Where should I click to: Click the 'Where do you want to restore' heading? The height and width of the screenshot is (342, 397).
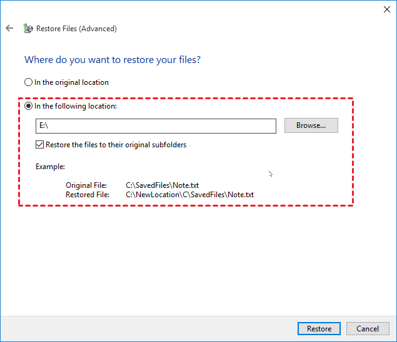tap(113, 60)
